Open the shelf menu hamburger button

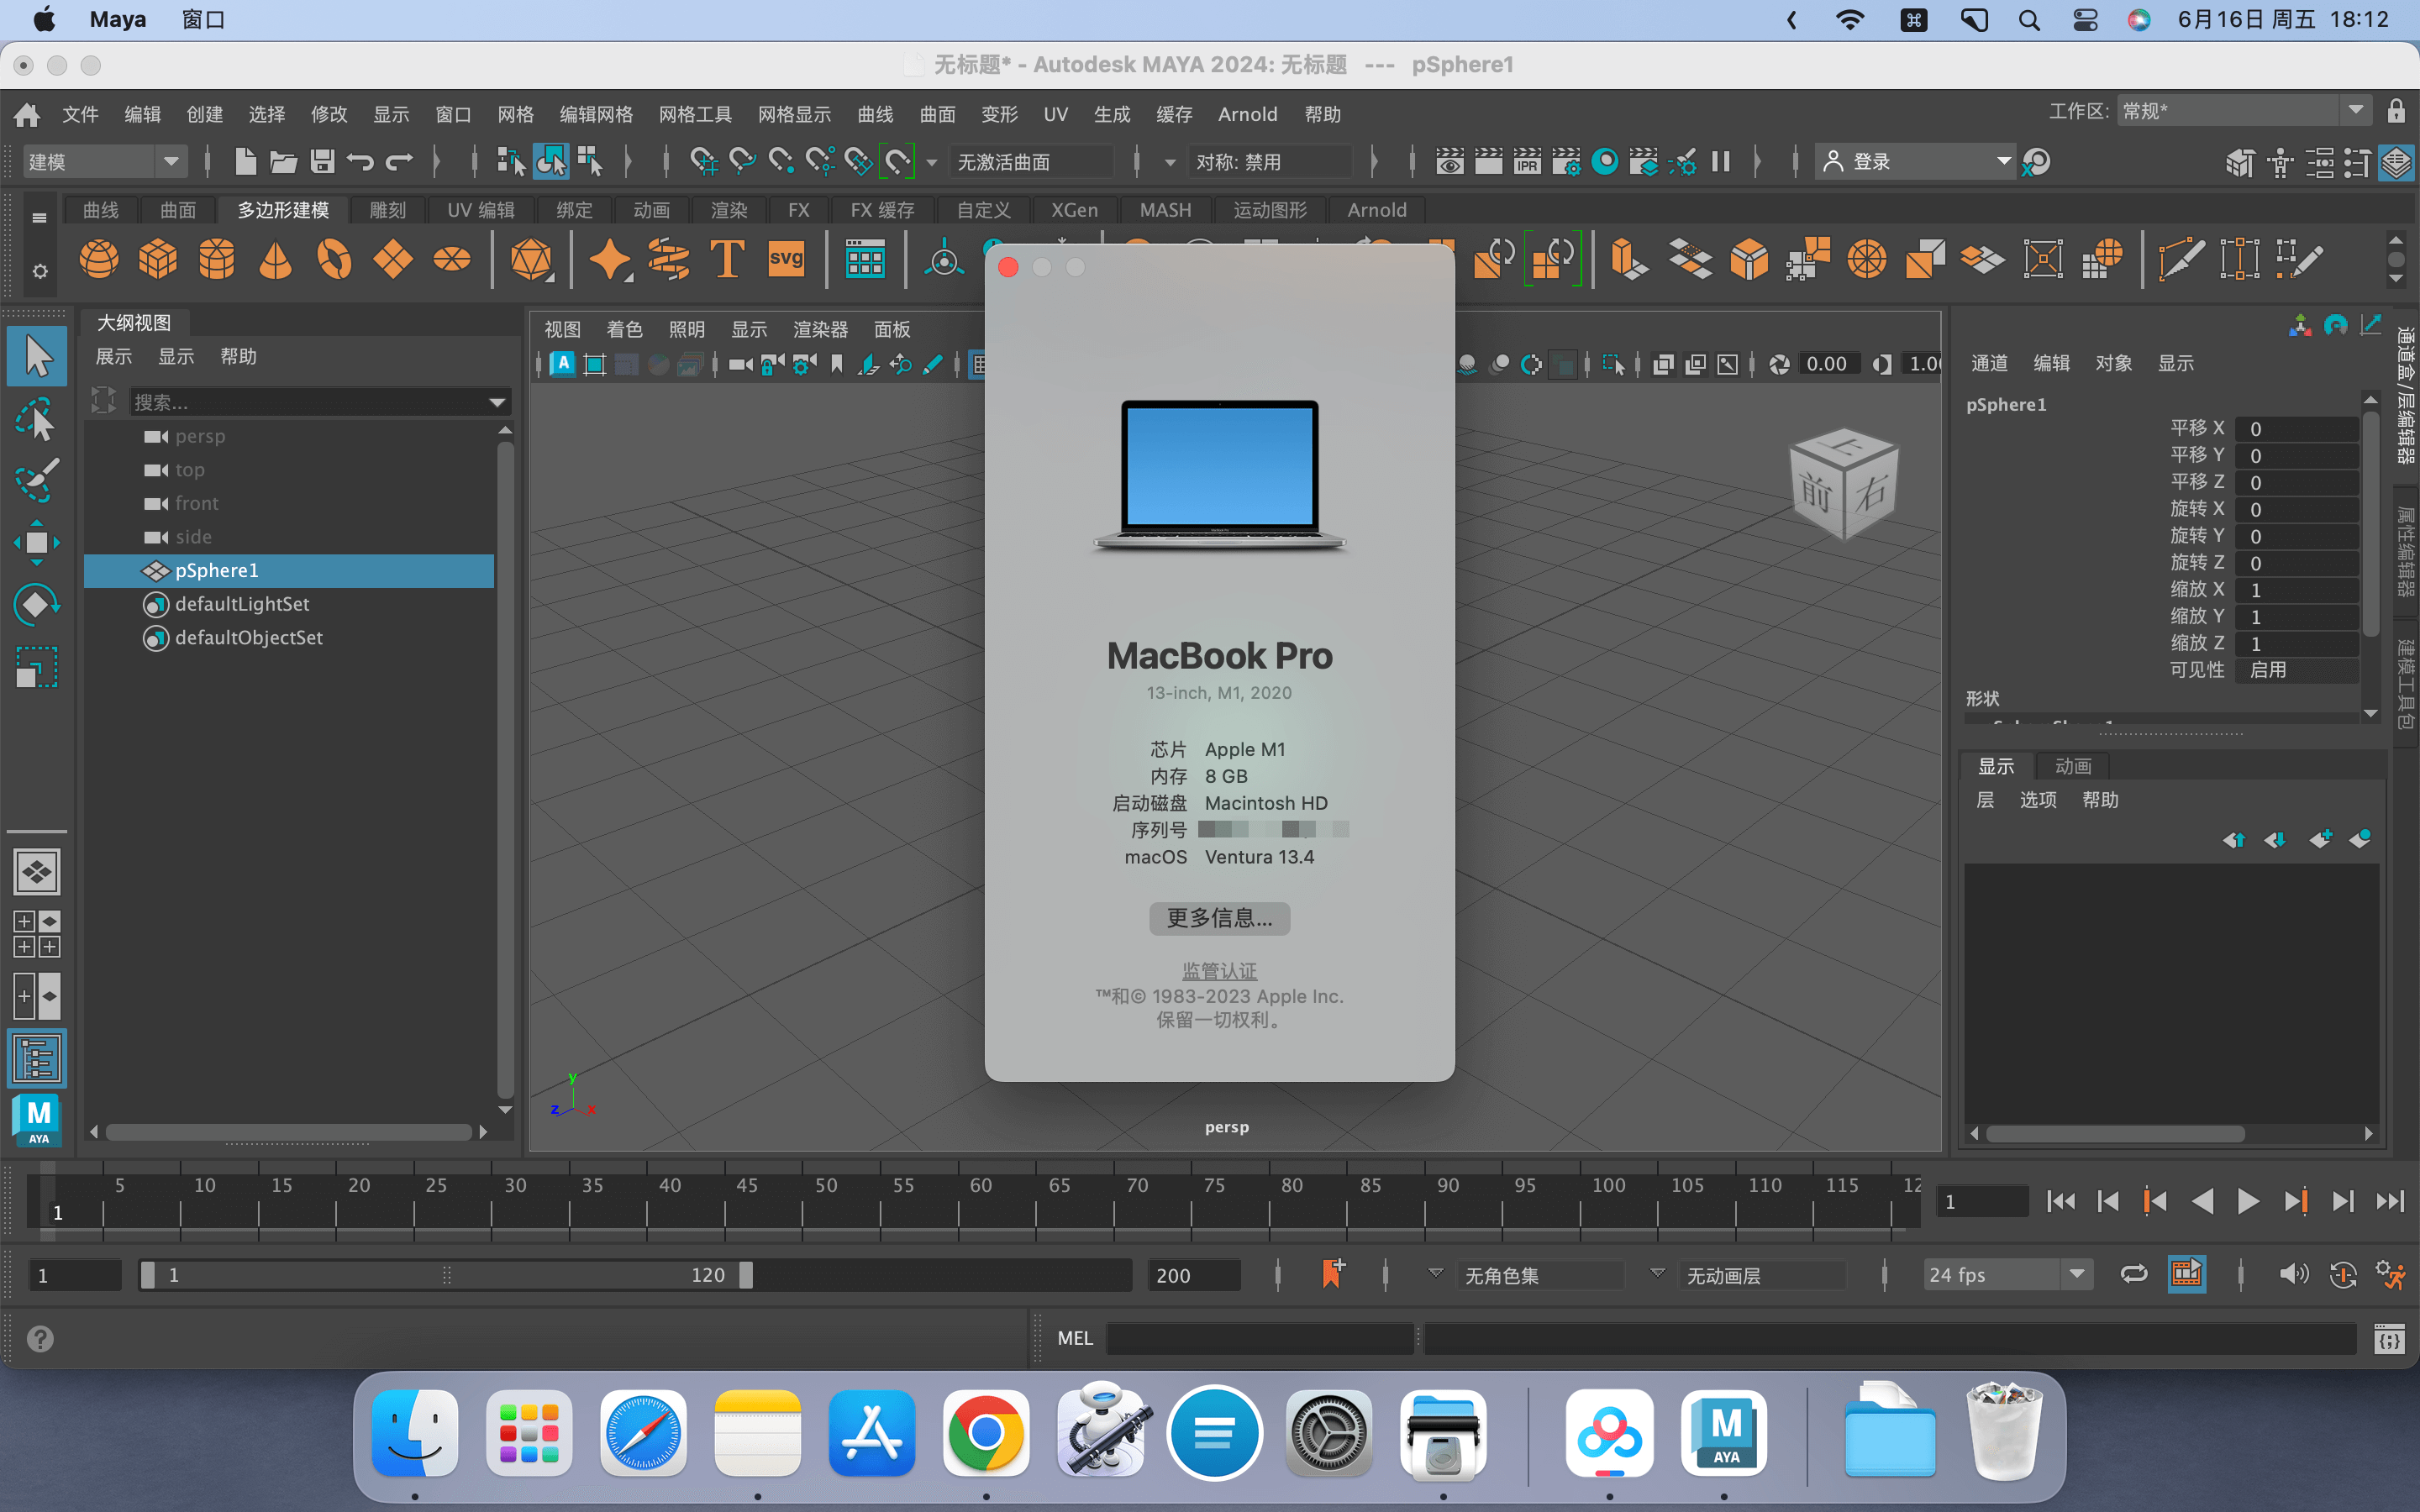click(x=39, y=217)
